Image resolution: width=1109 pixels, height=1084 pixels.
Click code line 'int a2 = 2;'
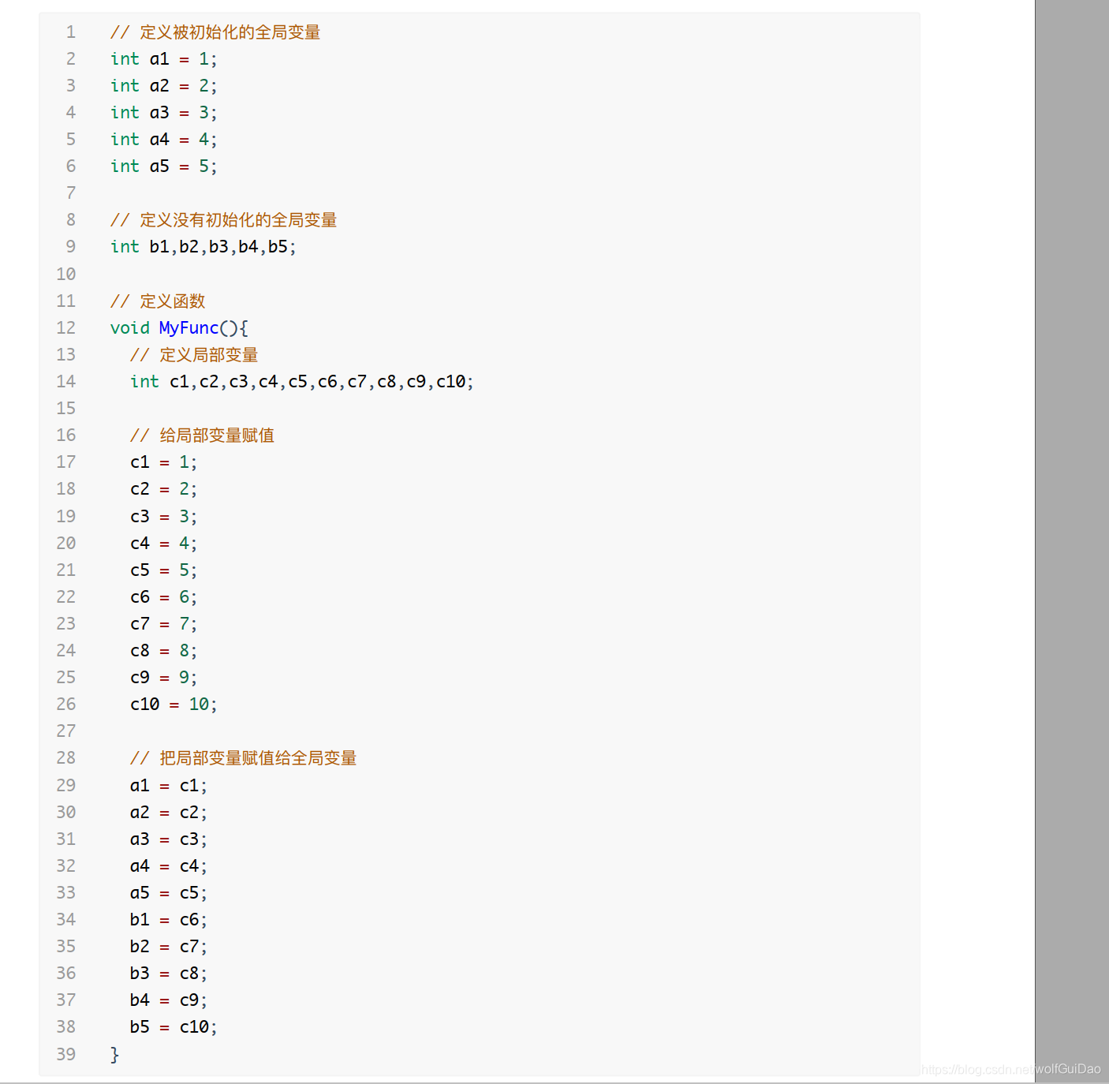(x=164, y=86)
